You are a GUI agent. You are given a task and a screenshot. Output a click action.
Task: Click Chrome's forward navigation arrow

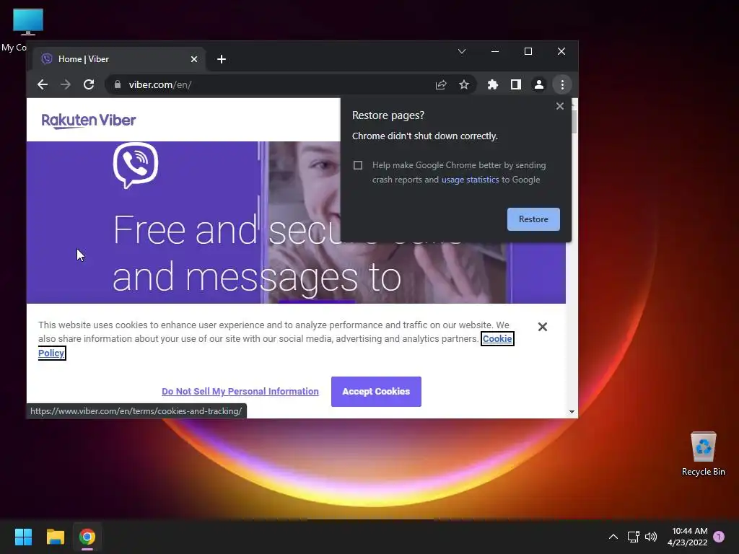66,85
